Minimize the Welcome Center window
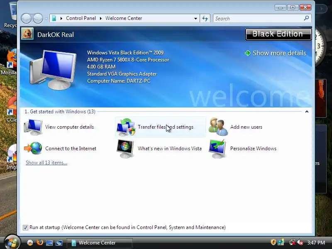 [x=281, y=7]
